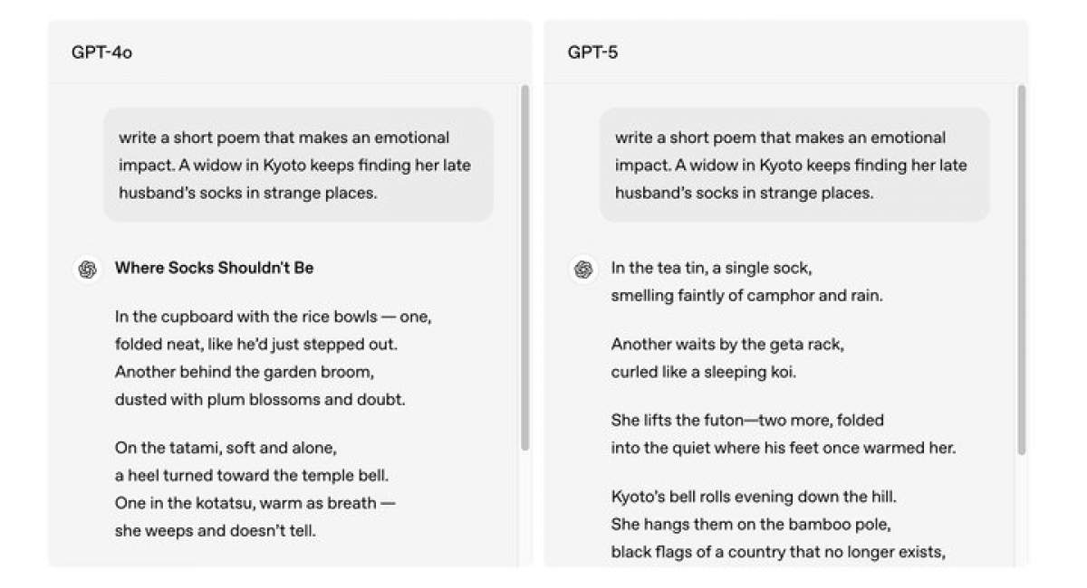
Task: Click the line 'She lifts the futon—two more, folded'
Action: point(747,421)
